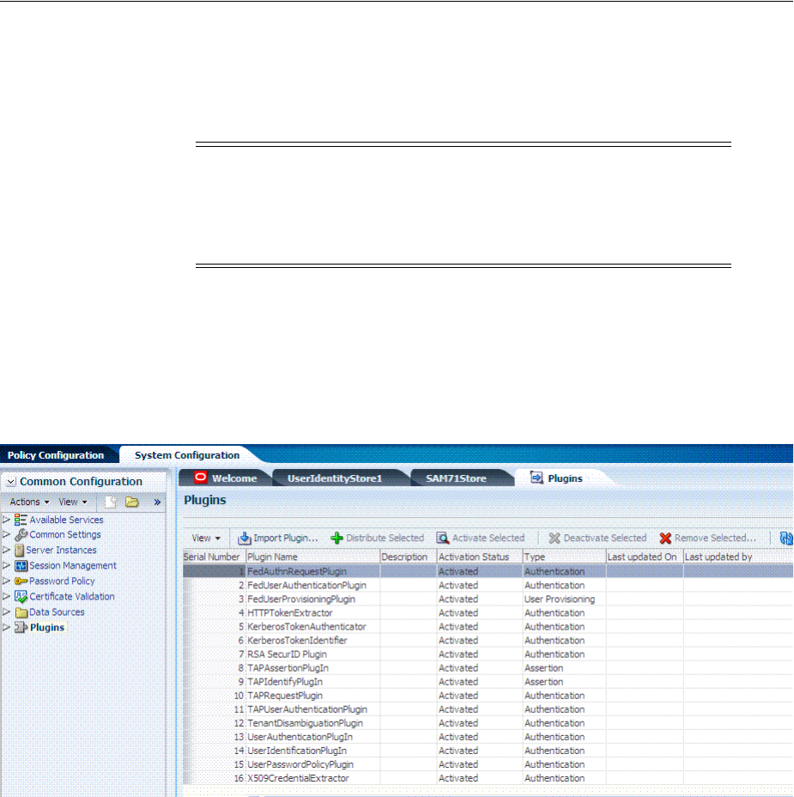
Task: Select the FedAuthnRequestPlugin row
Action: 488,571
